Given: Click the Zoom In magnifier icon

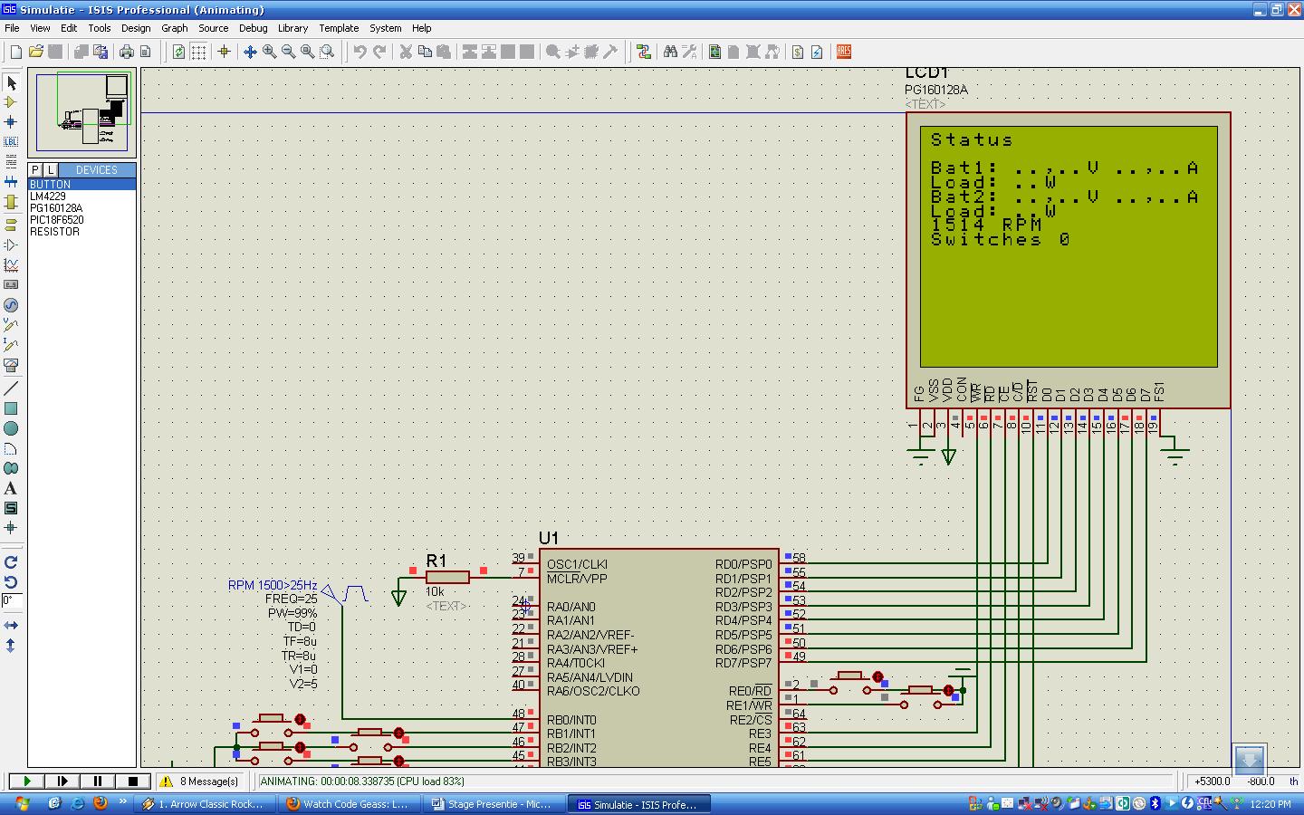Looking at the screenshot, I should click(269, 52).
